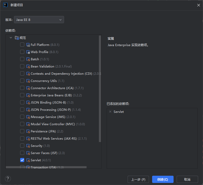Enable the RESTful Web Services checkbox
The height and width of the screenshot is (185, 203).
tap(22, 138)
